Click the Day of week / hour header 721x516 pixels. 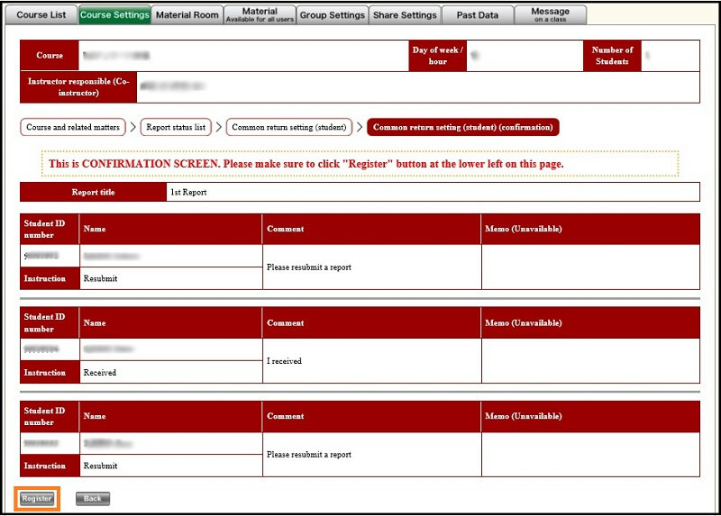[437, 56]
